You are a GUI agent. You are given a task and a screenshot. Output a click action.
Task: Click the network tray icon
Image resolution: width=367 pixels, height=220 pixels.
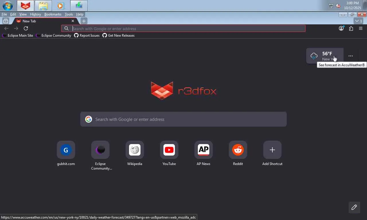pyautogui.click(x=331, y=6)
